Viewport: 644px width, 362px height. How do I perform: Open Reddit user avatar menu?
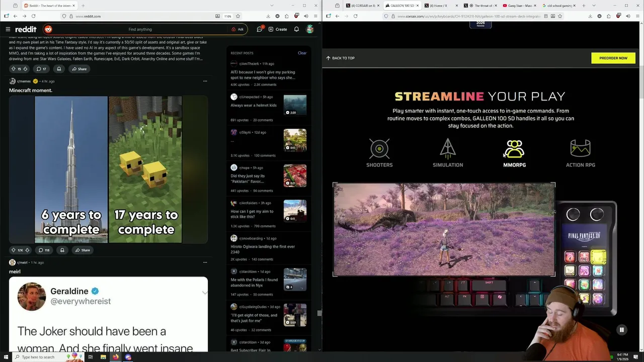click(x=310, y=29)
